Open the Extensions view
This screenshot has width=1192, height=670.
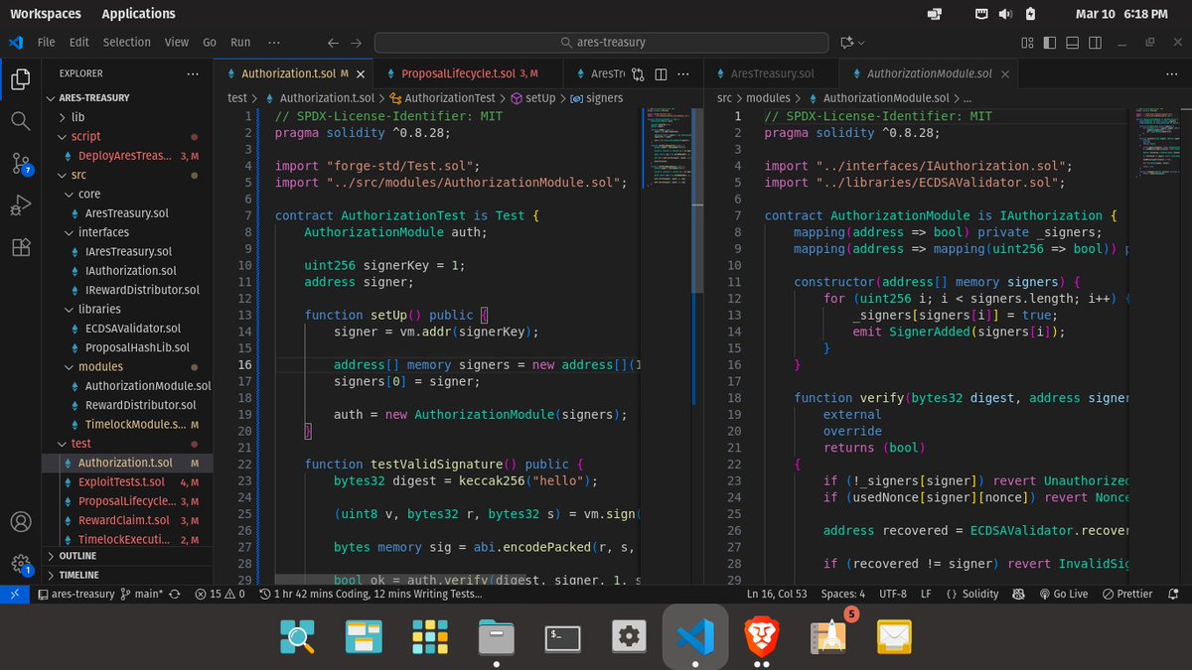click(x=21, y=248)
